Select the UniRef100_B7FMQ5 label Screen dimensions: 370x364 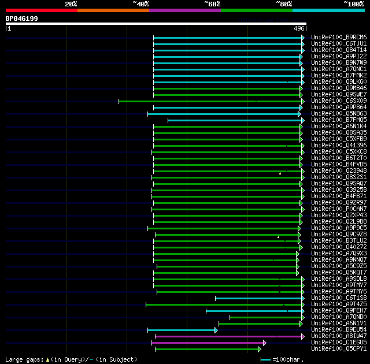click(339, 120)
